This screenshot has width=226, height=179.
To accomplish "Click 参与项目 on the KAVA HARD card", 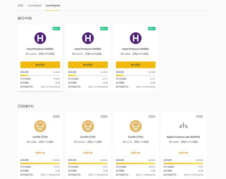I will click(x=40, y=65).
